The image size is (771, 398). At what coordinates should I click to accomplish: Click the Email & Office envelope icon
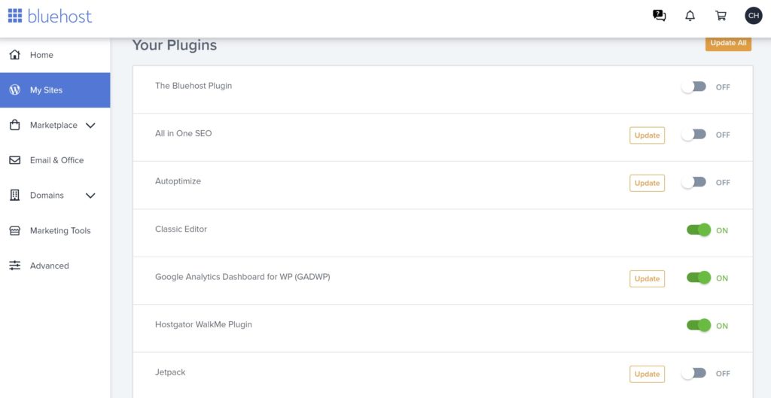click(x=15, y=160)
